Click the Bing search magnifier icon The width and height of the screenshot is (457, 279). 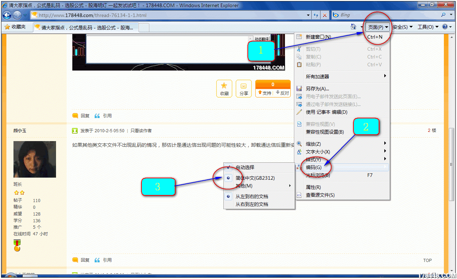443,15
